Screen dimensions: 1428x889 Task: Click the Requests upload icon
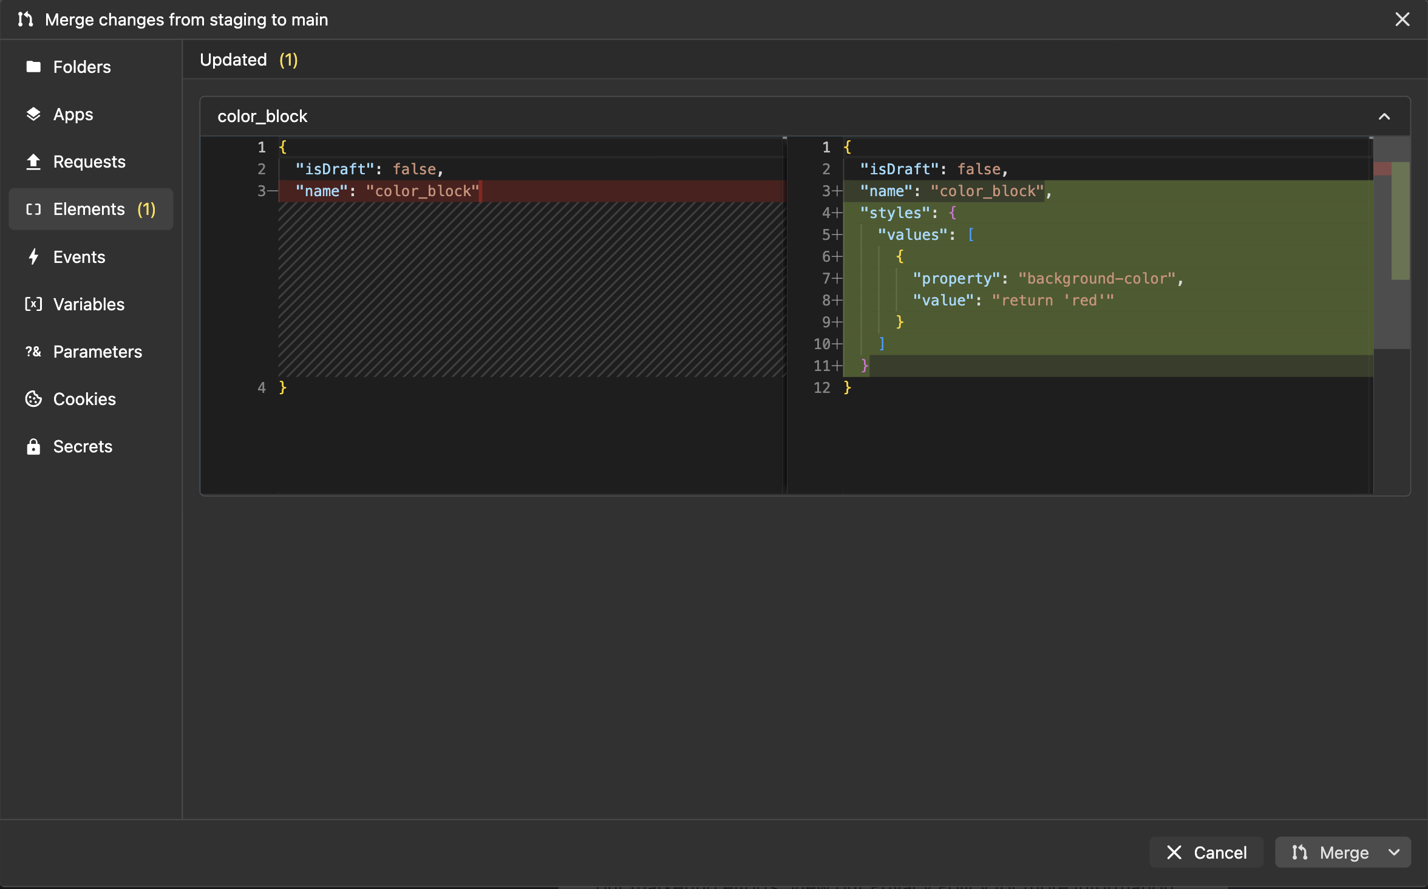[33, 162]
